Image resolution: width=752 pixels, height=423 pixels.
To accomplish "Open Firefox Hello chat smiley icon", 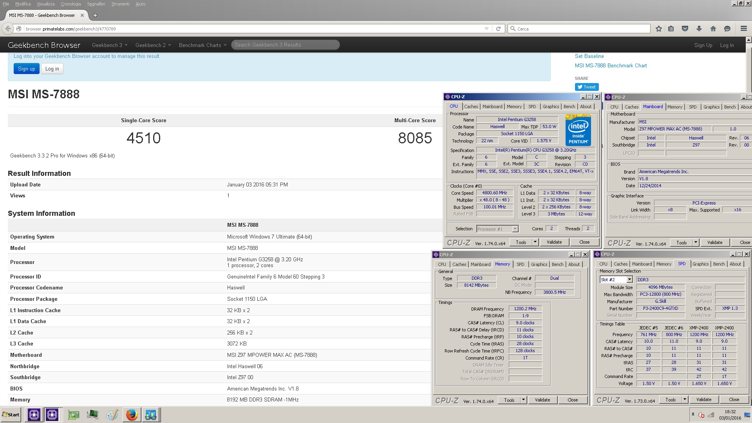I will pyautogui.click(x=727, y=29).
